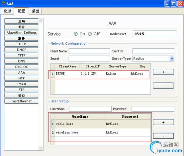Click sidebar scroll down arrow
This screenshot has height=156, width=184.
coord(41,148)
